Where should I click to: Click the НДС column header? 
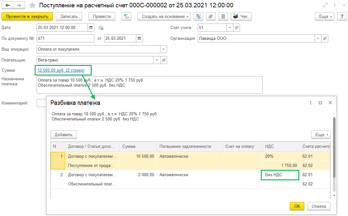click(281, 147)
